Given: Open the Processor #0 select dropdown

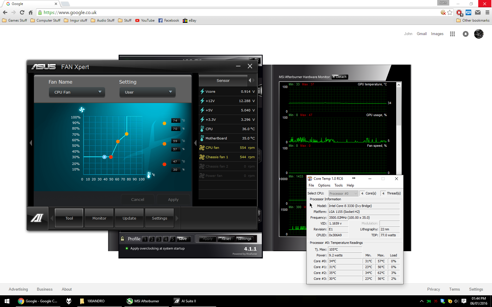Looking at the screenshot, I should click(x=343, y=193).
